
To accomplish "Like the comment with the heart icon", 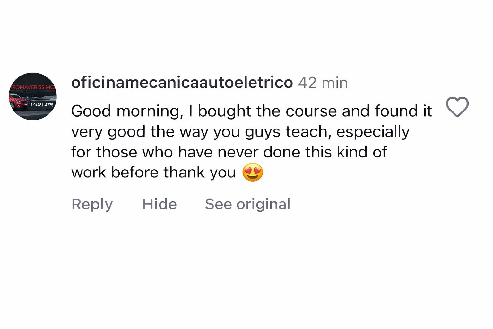I will [x=457, y=107].
